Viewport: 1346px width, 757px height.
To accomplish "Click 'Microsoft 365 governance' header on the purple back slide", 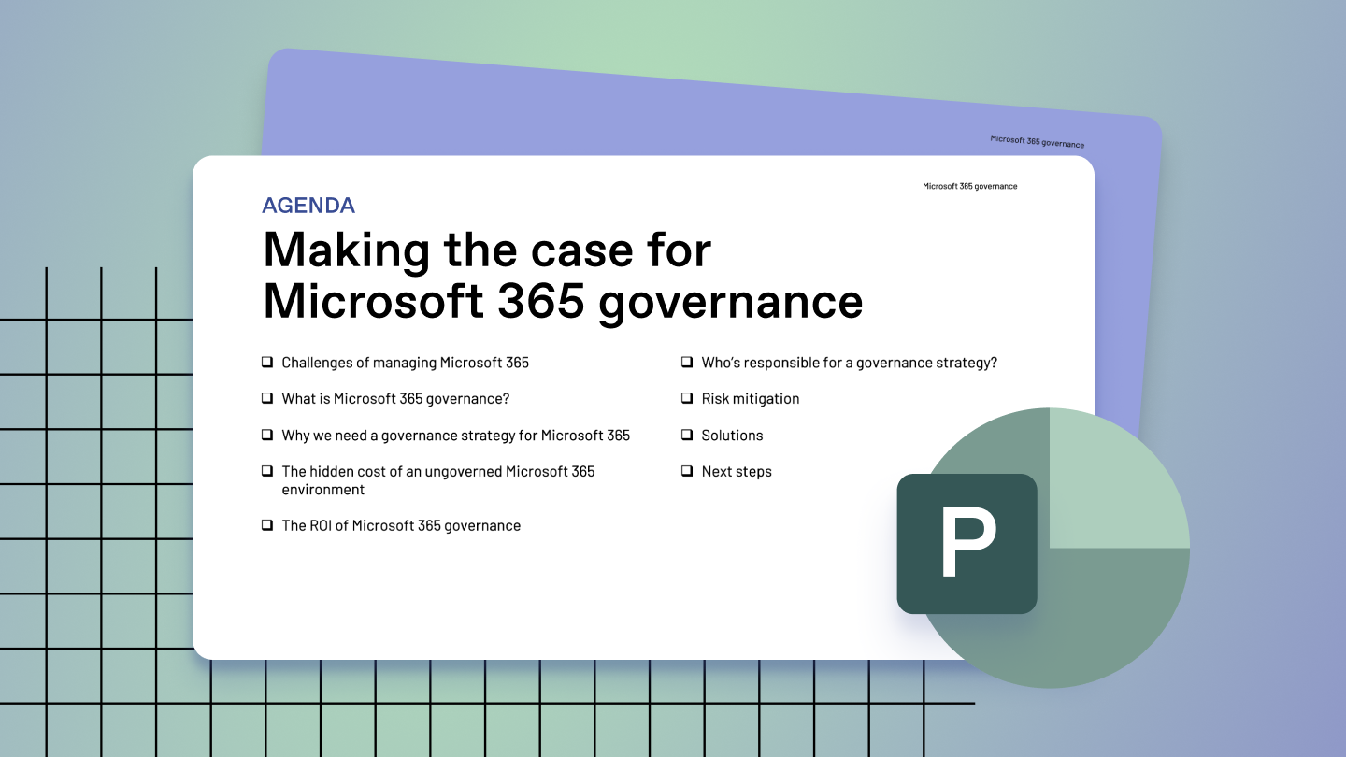I will 1038,142.
